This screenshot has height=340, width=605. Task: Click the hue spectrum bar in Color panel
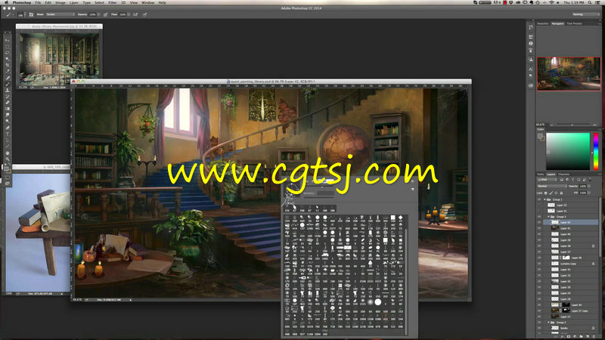tap(596, 151)
